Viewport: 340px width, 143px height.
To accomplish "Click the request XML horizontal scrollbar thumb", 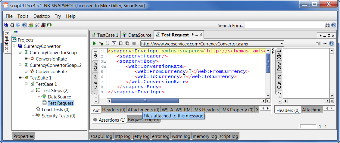I will 145,101.
